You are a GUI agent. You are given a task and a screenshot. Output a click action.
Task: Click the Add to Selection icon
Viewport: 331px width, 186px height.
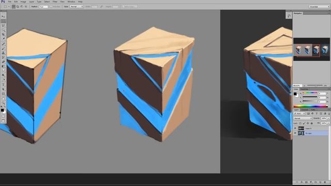(x=18, y=7)
